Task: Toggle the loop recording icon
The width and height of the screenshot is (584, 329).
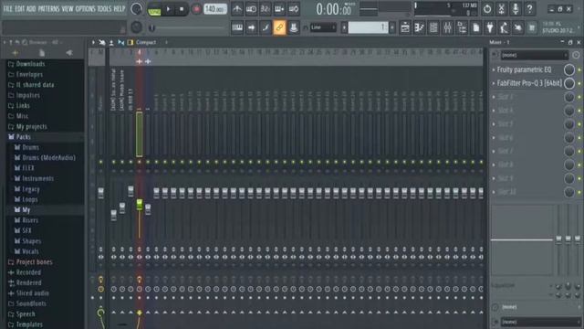Action: pos(294,9)
